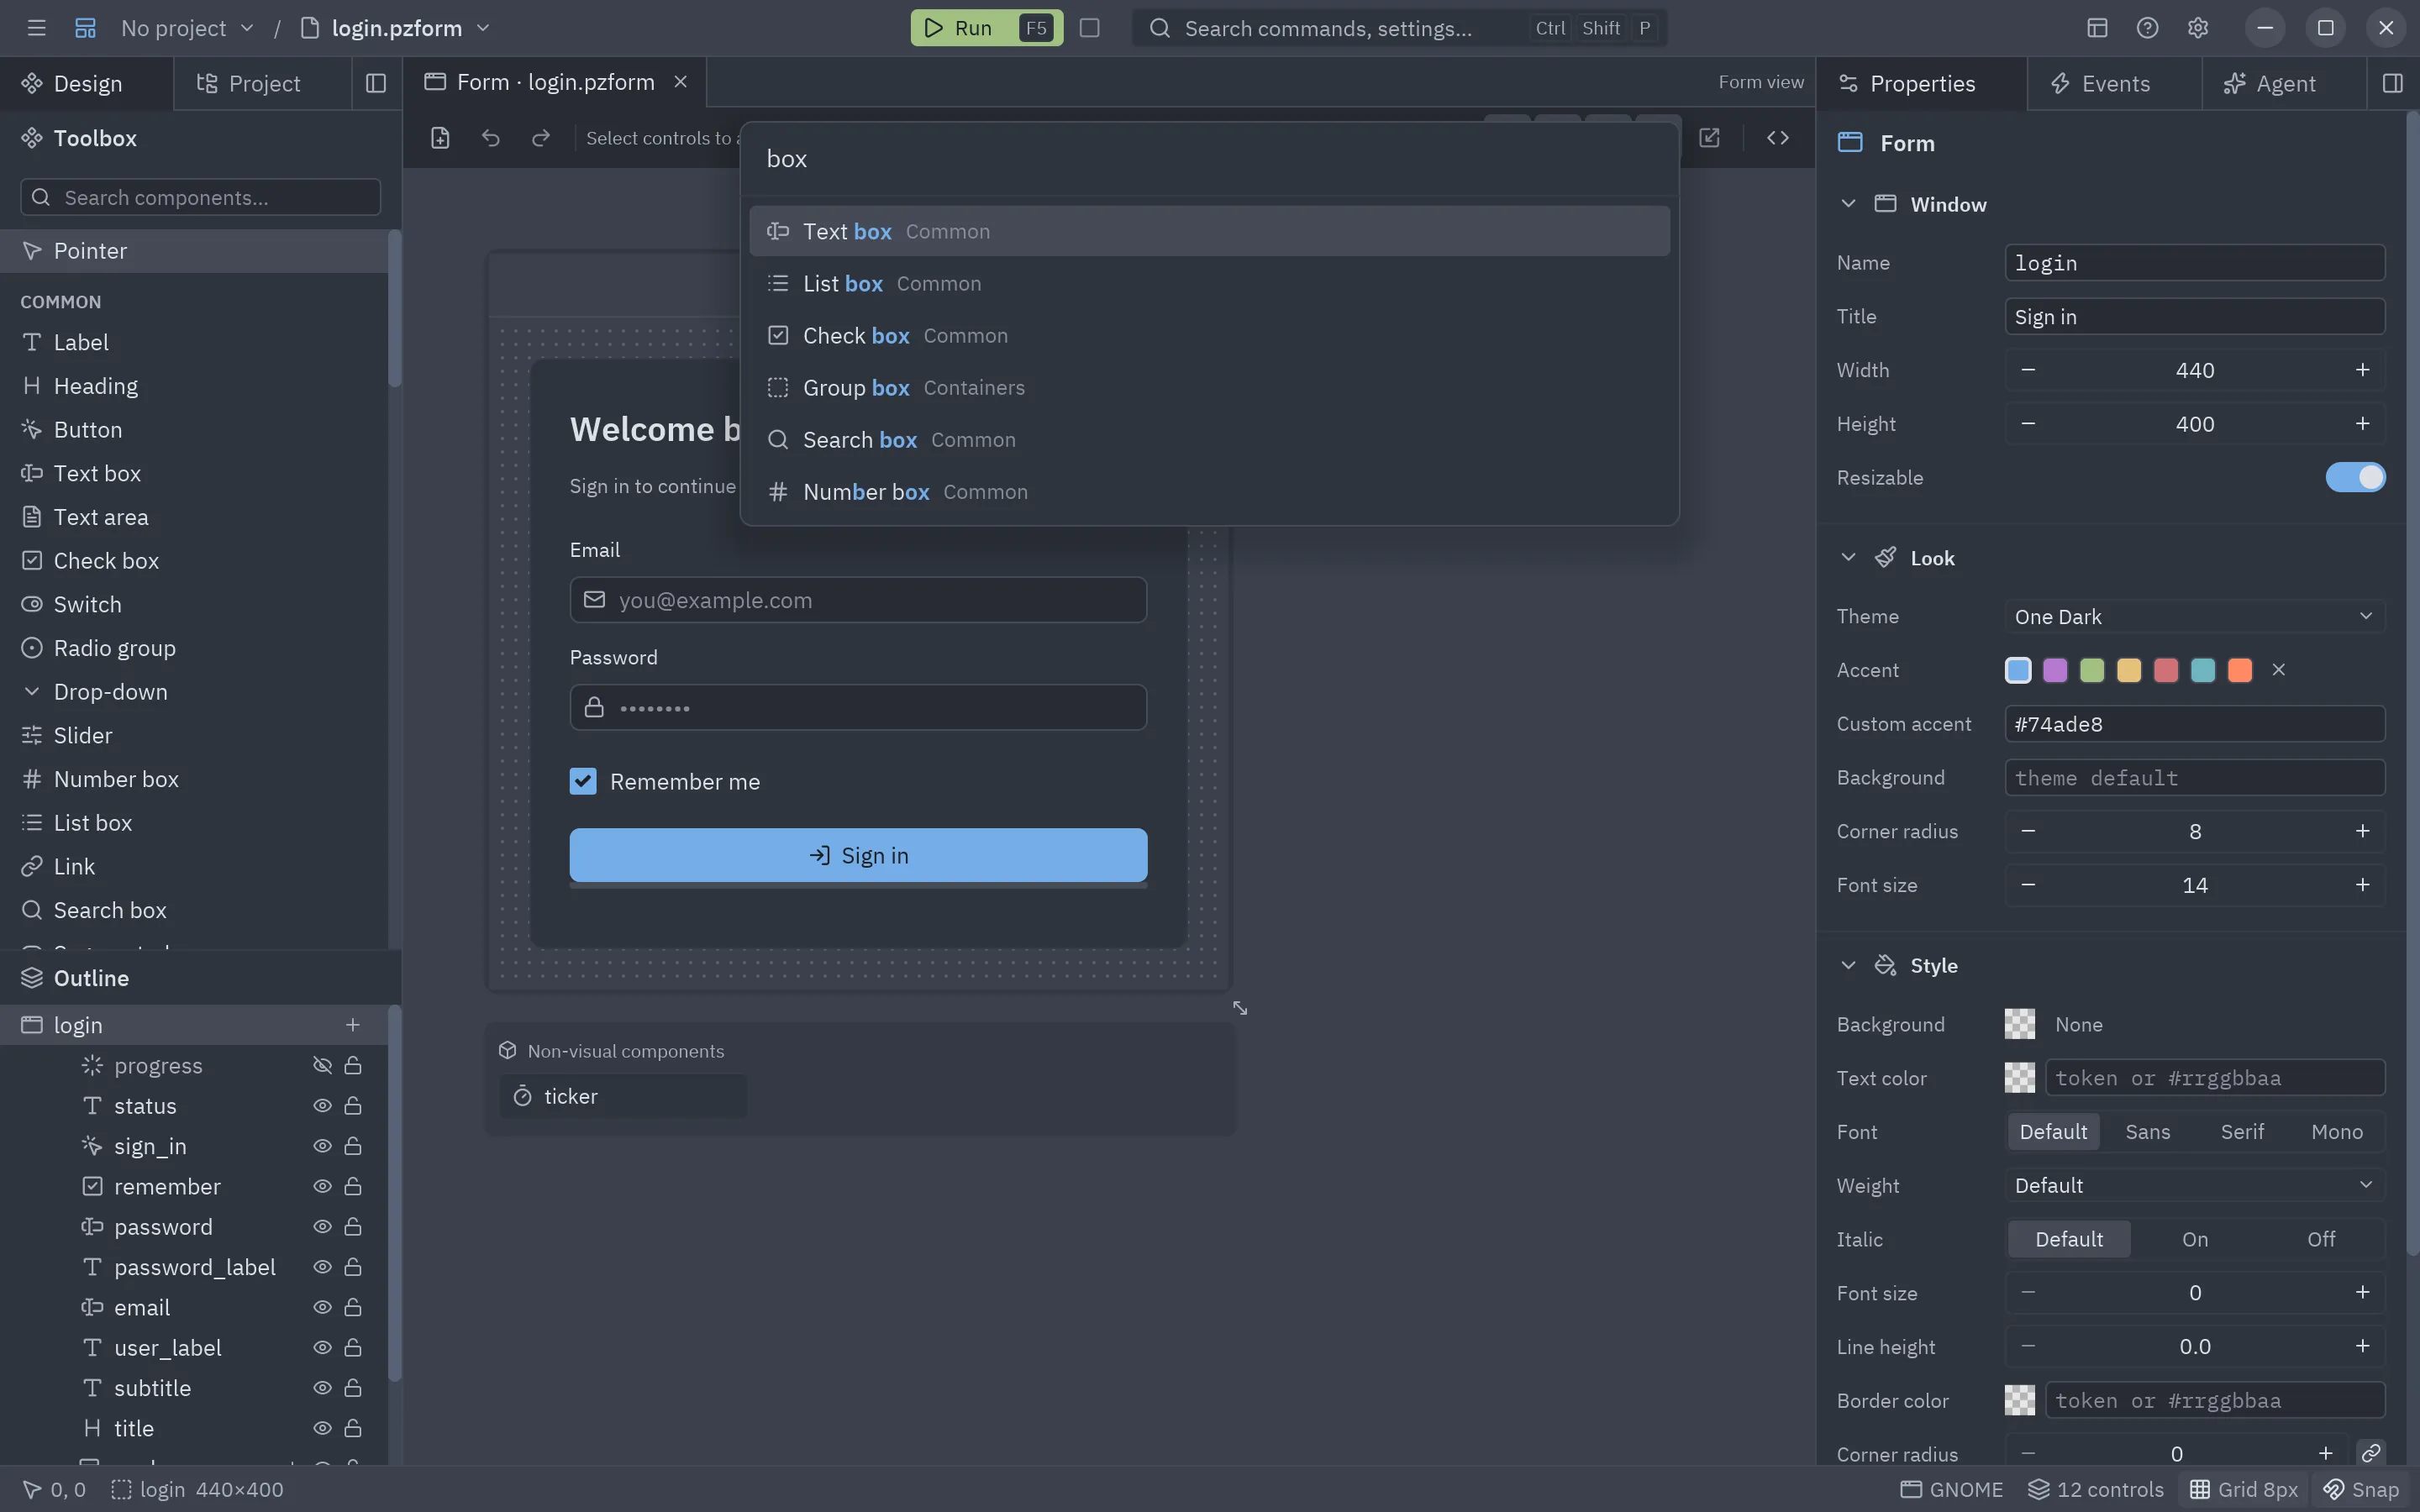2420x1512 pixels.
Task: Click the layout panel icon in title bar
Action: tap(2097, 28)
